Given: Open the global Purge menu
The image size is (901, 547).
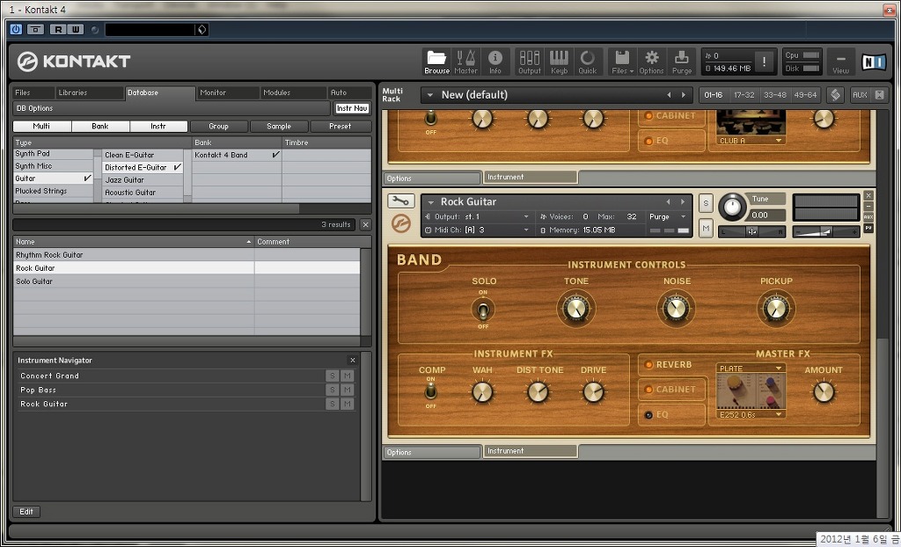Looking at the screenshot, I should (x=682, y=62).
